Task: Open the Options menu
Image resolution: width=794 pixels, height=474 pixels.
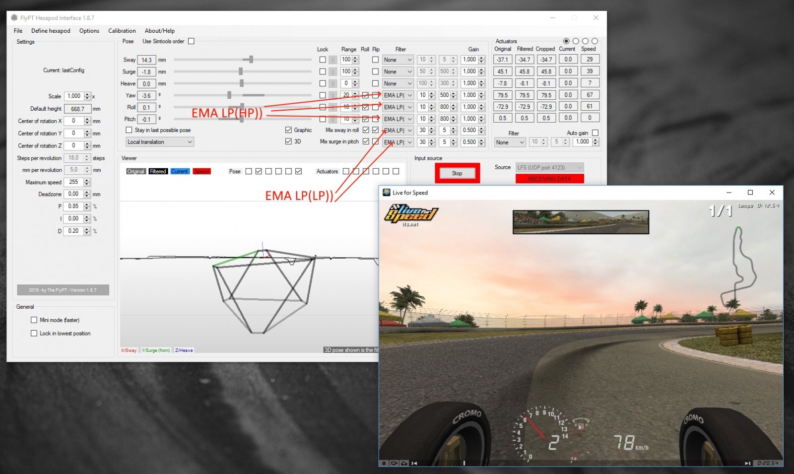Action: click(x=89, y=31)
